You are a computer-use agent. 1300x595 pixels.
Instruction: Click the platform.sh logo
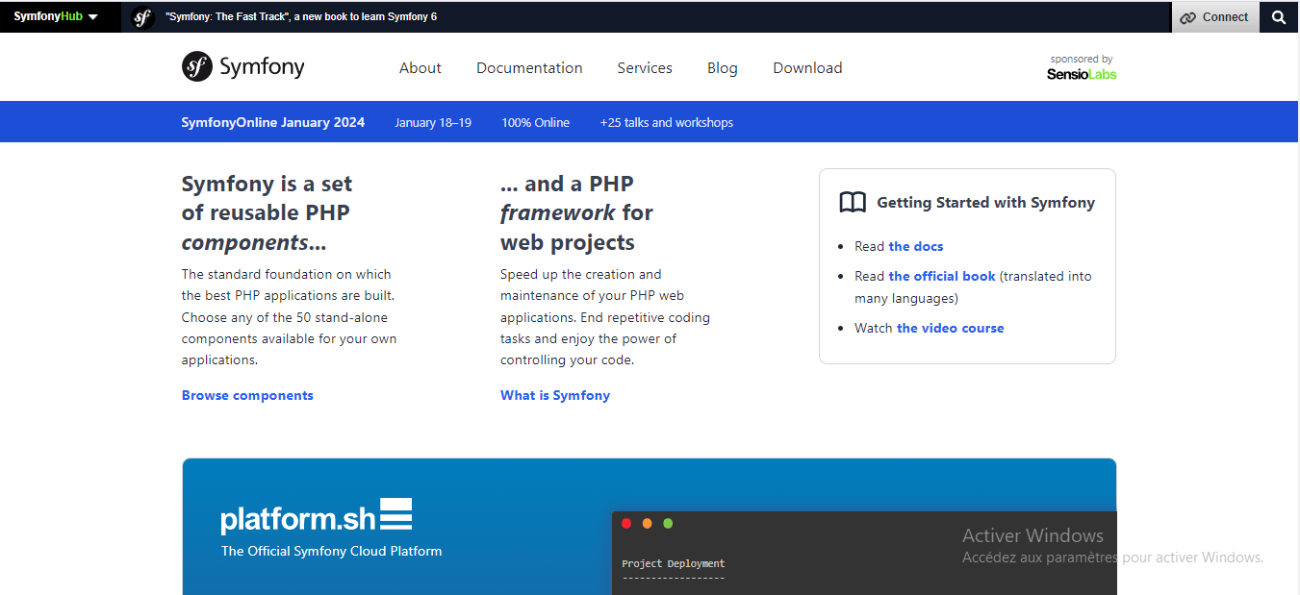coord(317,516)
